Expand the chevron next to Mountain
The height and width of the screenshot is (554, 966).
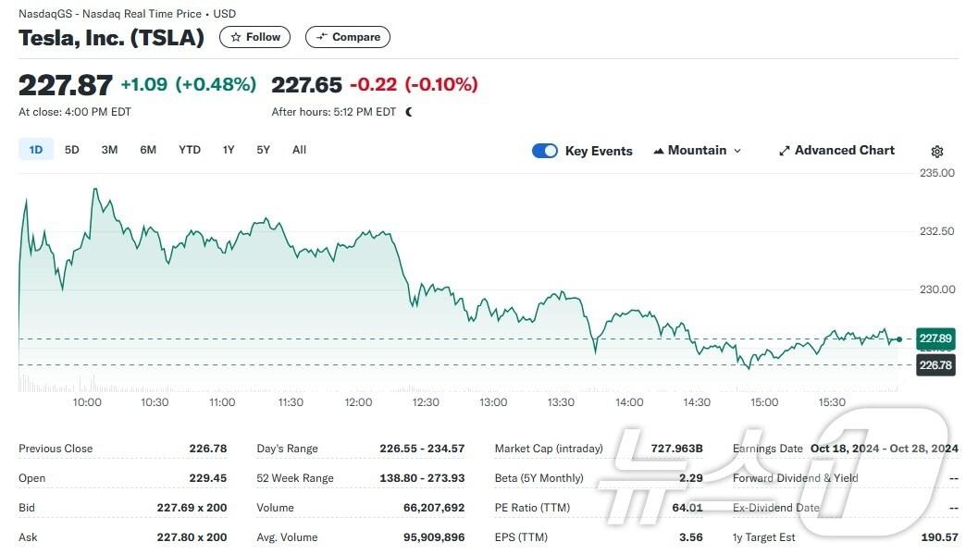click(x=736, y=150)
